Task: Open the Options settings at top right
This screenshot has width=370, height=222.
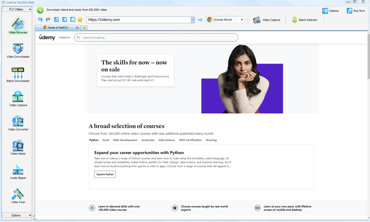Action: click(x=330, y=11)
